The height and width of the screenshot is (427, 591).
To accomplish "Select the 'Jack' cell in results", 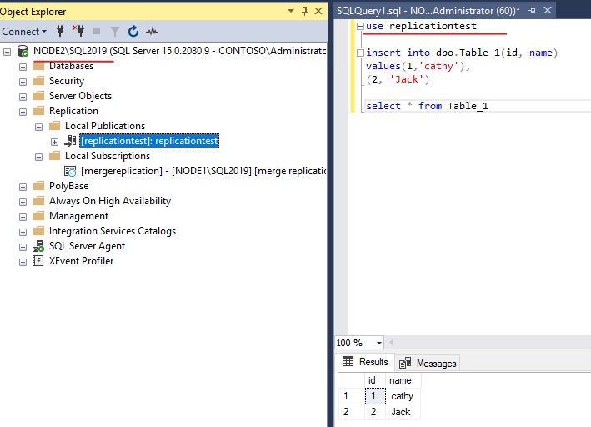I will tap(403, 412).
